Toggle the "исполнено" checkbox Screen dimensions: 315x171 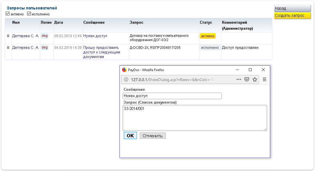click(29, 14)
